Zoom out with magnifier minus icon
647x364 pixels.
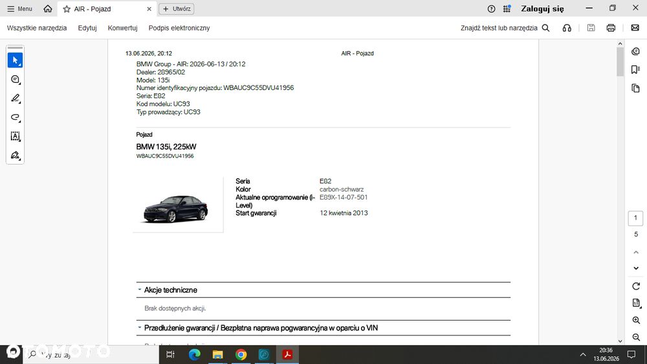click(636, 337)
